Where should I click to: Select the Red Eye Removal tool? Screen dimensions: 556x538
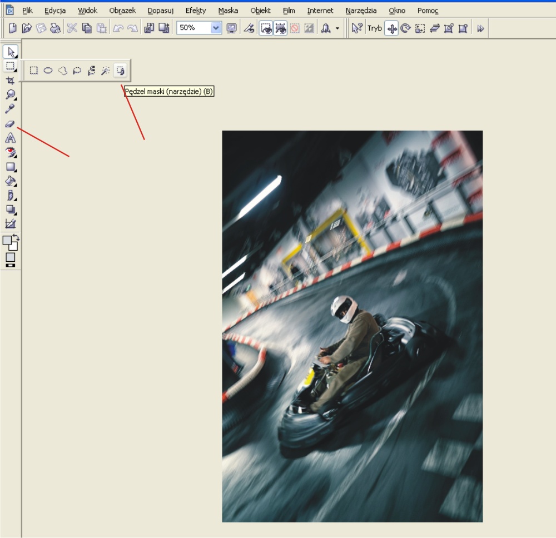tap(10, 152)
